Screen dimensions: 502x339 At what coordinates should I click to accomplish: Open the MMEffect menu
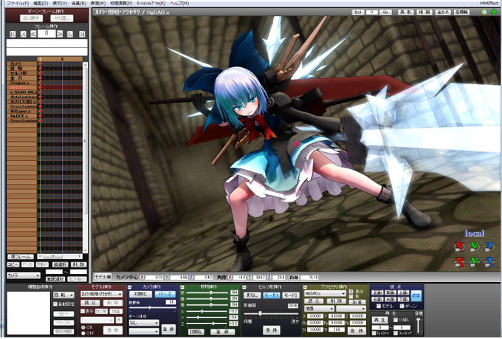pos(489,3)
